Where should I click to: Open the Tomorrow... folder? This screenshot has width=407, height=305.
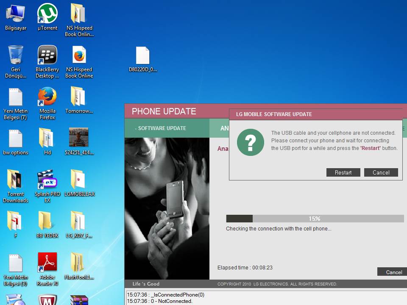tap(79, 100)
